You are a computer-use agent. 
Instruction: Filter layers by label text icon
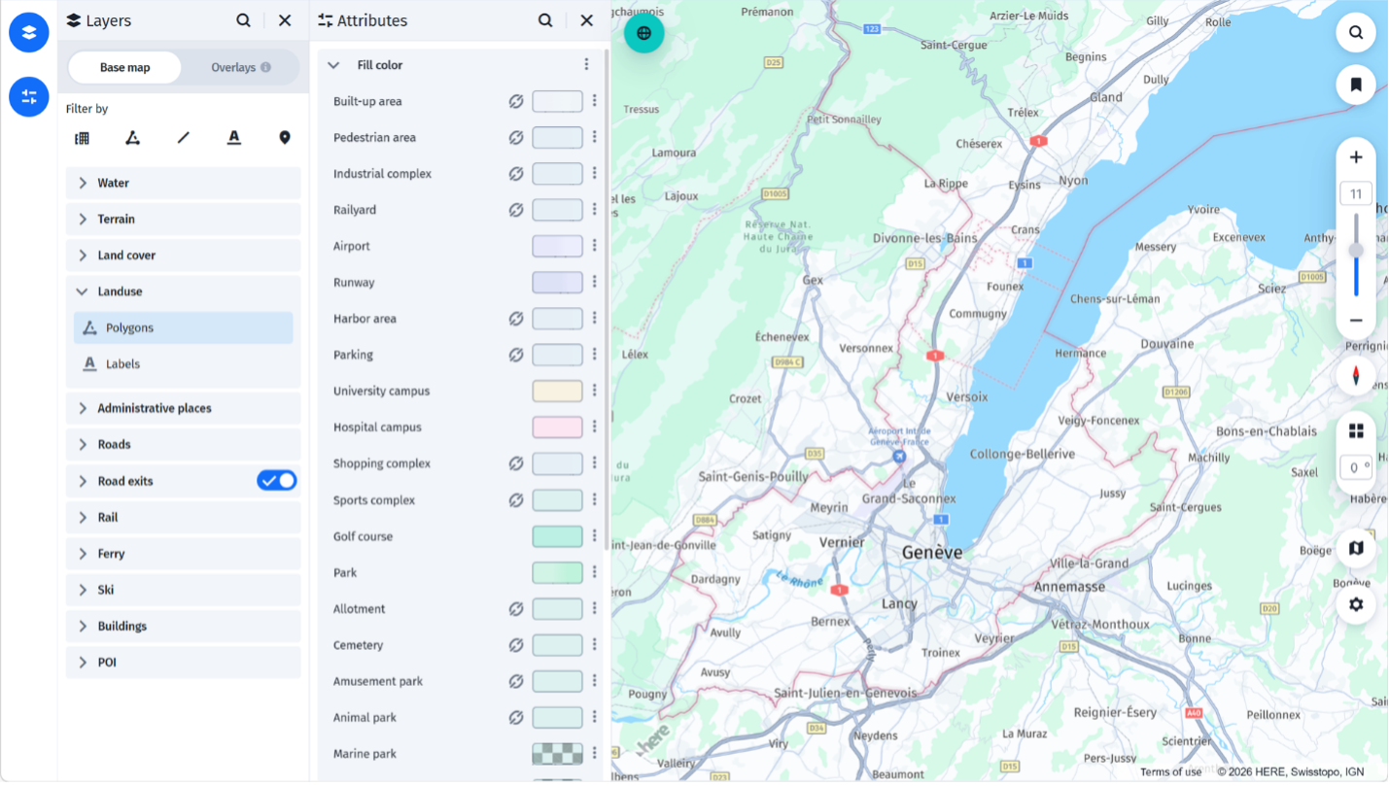coord(234,138)
